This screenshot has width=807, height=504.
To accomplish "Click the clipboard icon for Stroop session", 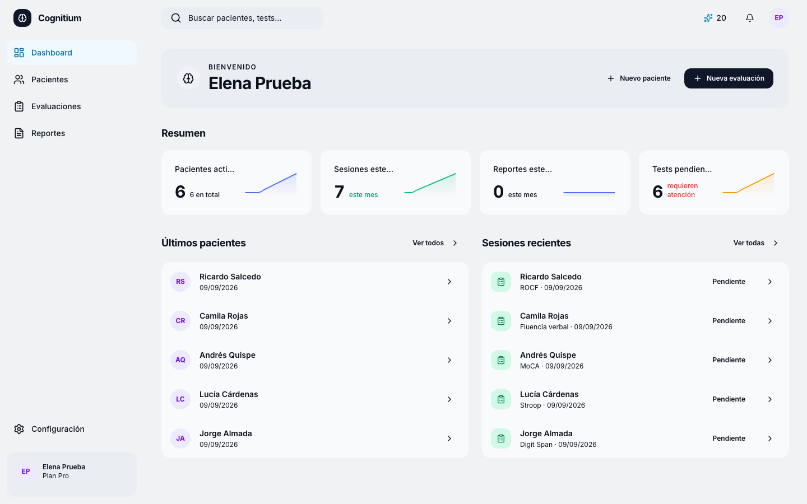I will (x=501, y=399).
